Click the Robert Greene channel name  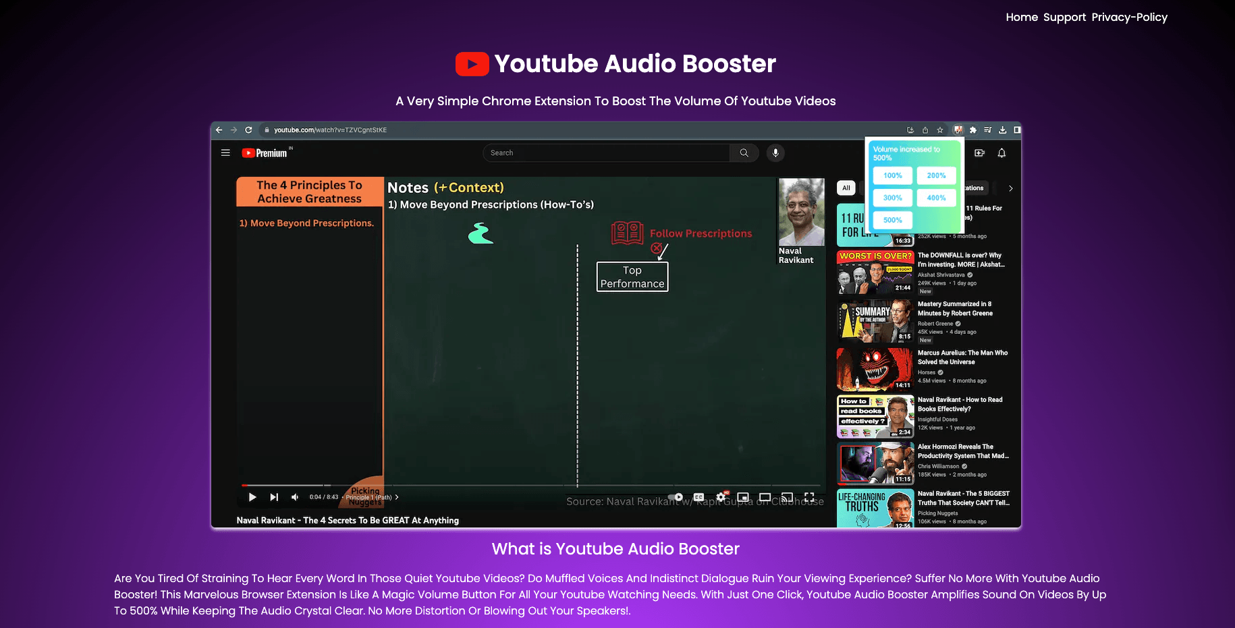[x=935, y=324]
